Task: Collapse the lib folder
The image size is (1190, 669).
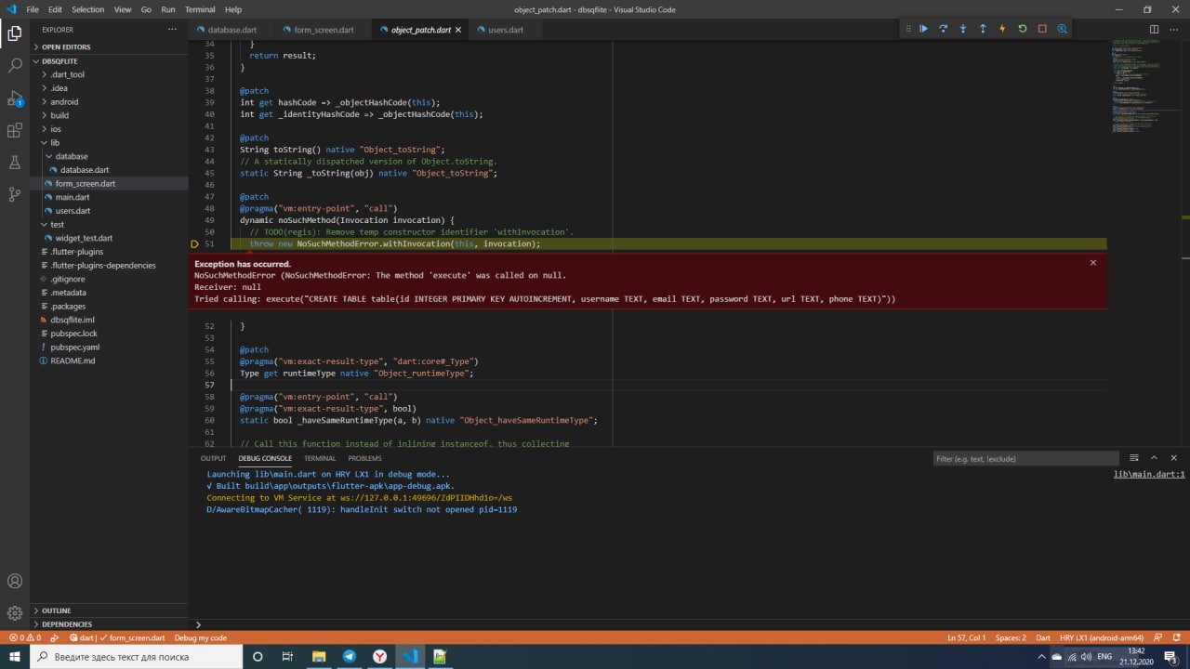Action: (x=55, y=143)
